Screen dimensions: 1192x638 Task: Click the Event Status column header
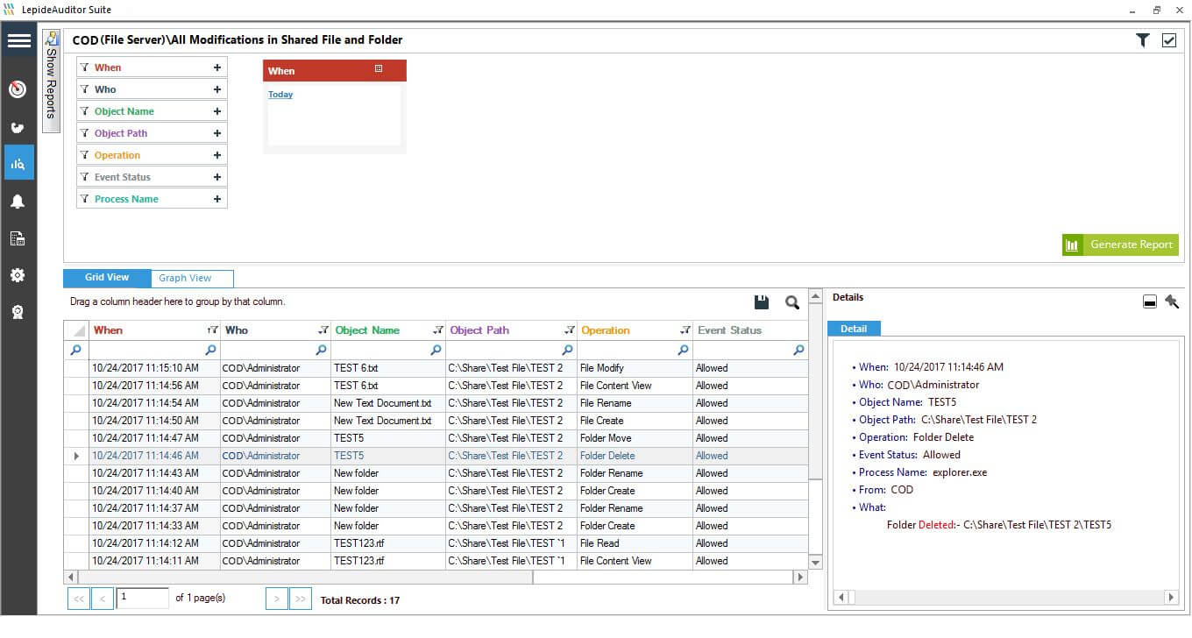[x=750, y=330]
